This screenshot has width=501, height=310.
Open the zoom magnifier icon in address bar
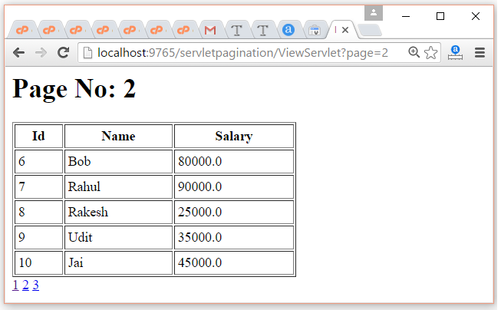pos(414,52)
